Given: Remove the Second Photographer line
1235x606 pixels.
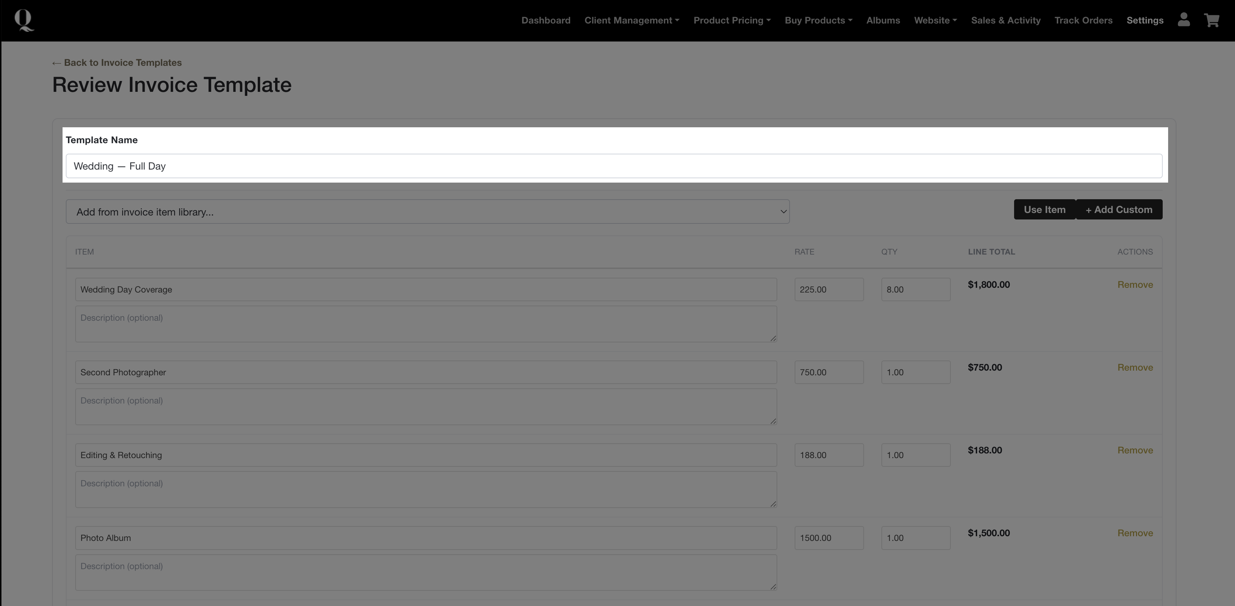Looking at the screenshot, I should coord(1134,368).
